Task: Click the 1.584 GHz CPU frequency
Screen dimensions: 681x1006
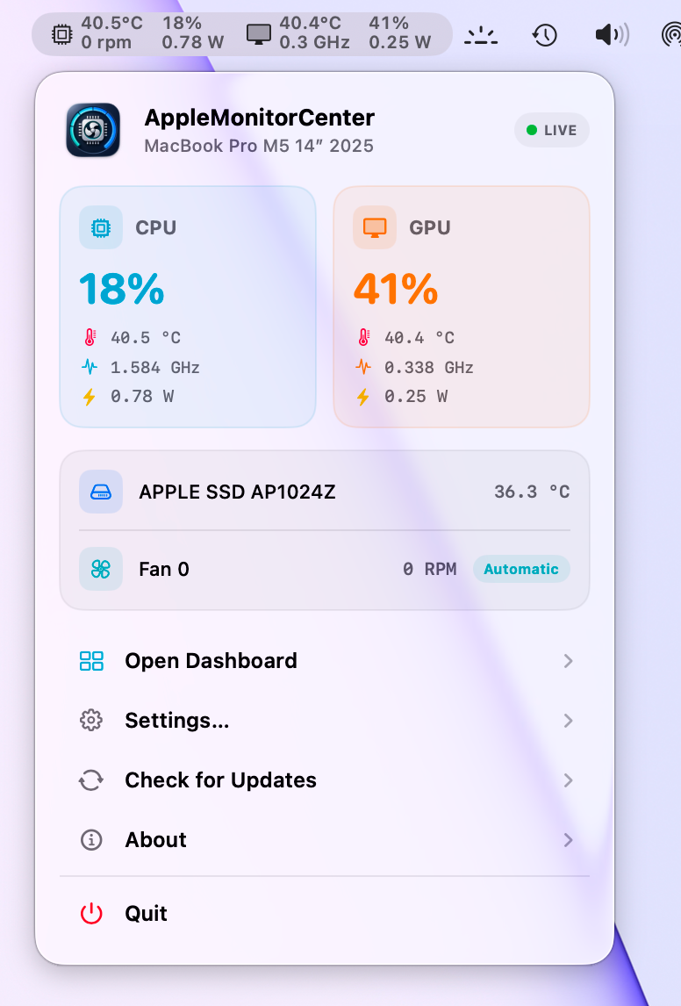Action: 154,368
